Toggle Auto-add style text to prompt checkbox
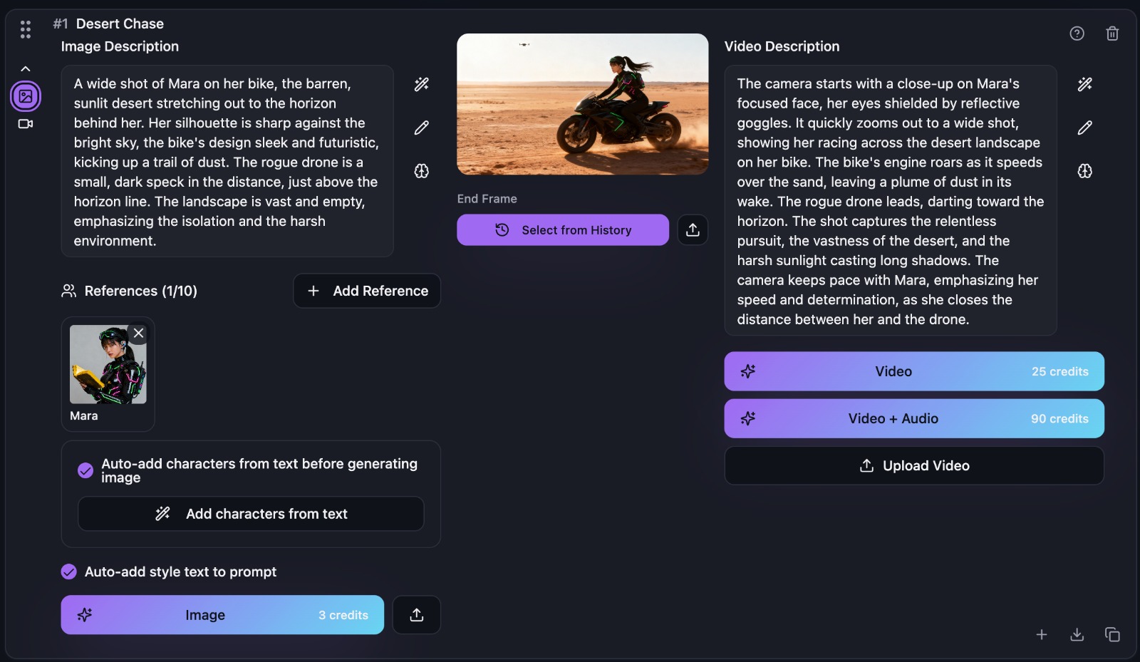The width and height of the screenshot is (1140, 662). click(x=69, y=572)
